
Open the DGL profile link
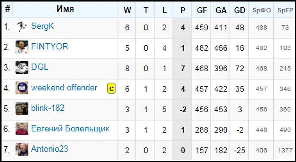pos(40,67)
